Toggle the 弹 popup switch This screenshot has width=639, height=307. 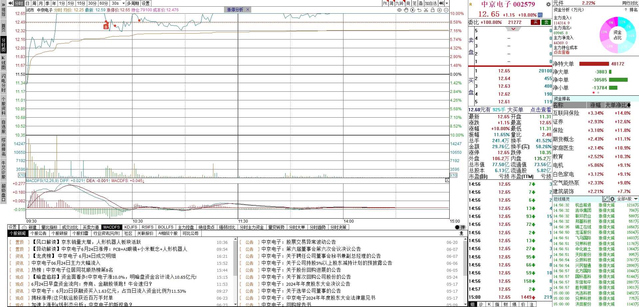pyautogui.click(x=460, y=227)
